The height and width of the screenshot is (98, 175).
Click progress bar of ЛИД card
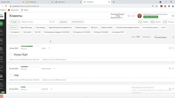[x=30, y=66]
